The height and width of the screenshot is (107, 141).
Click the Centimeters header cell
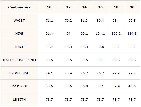click(x=19, y=7)
